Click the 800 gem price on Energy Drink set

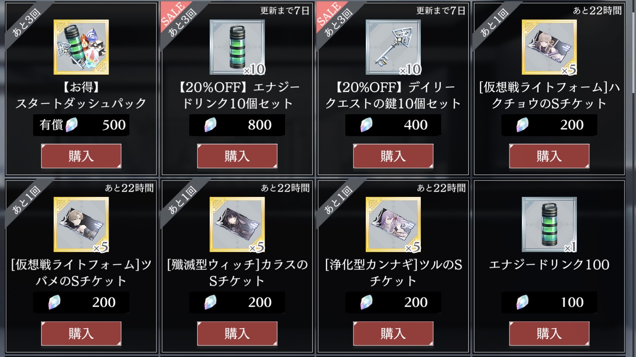point(237,125)
